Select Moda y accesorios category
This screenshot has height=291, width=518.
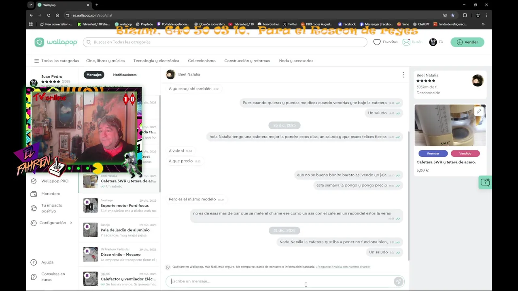tap(296, 61)
